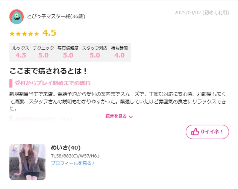Click the review title ここまで癒されるとは！
This screenshot has height=189, width=238.
pyautogui.click(x=48, y=71)
